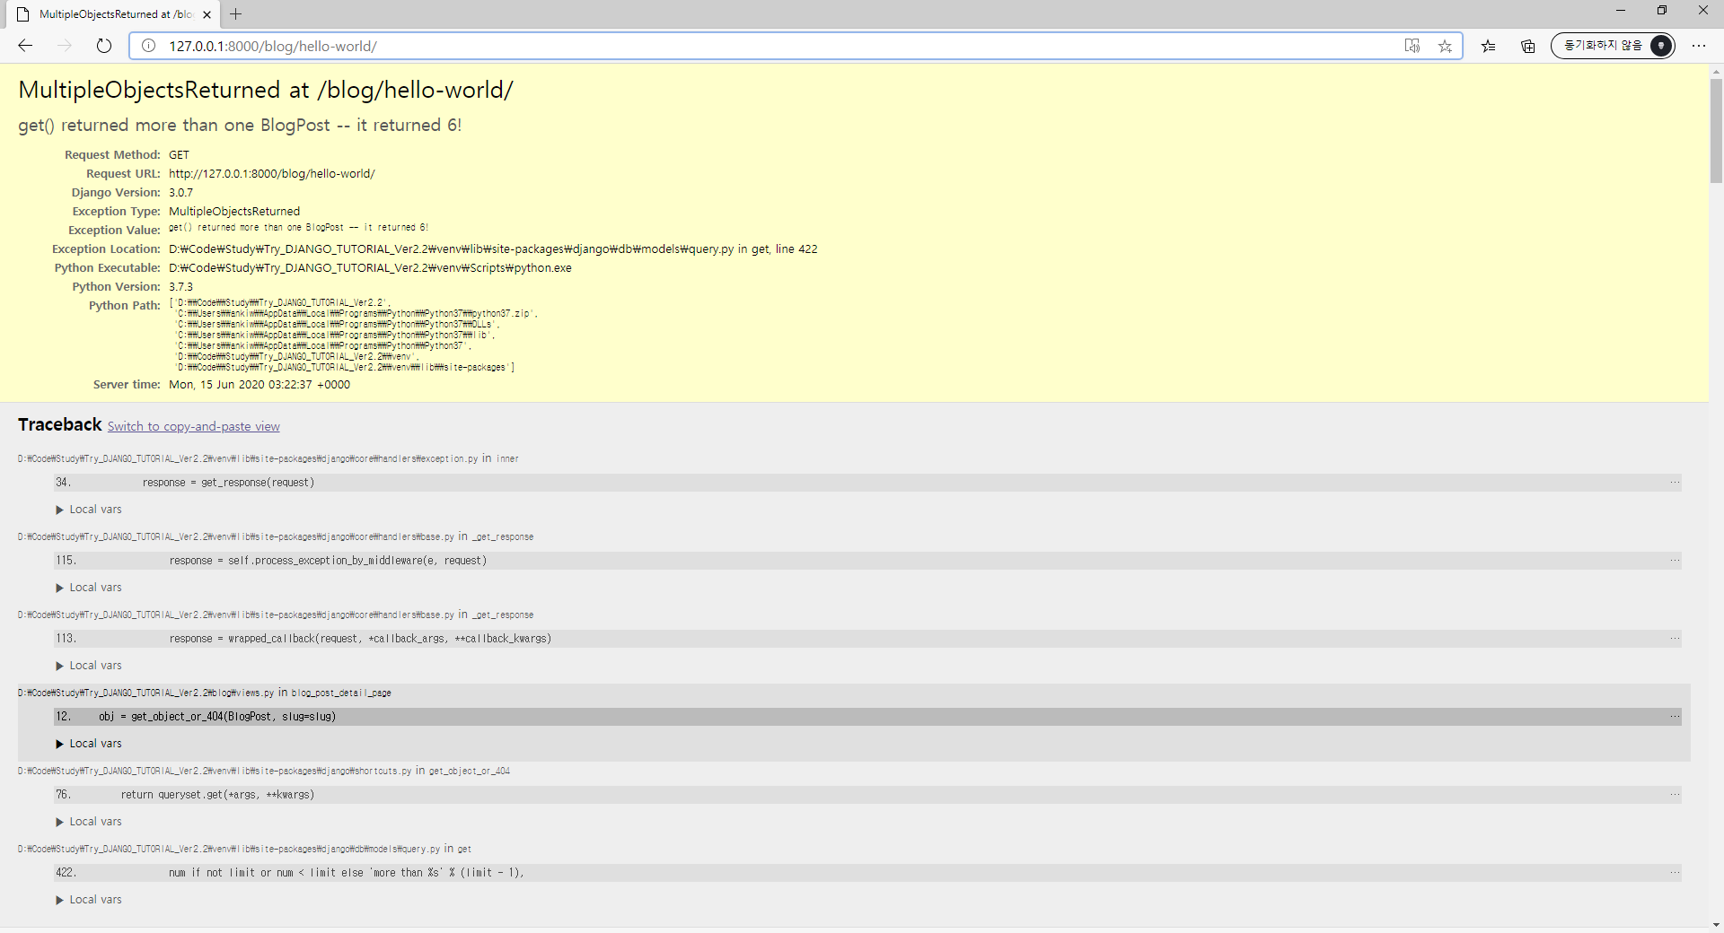
Task: Reload the current page
Action: (104, 46)
